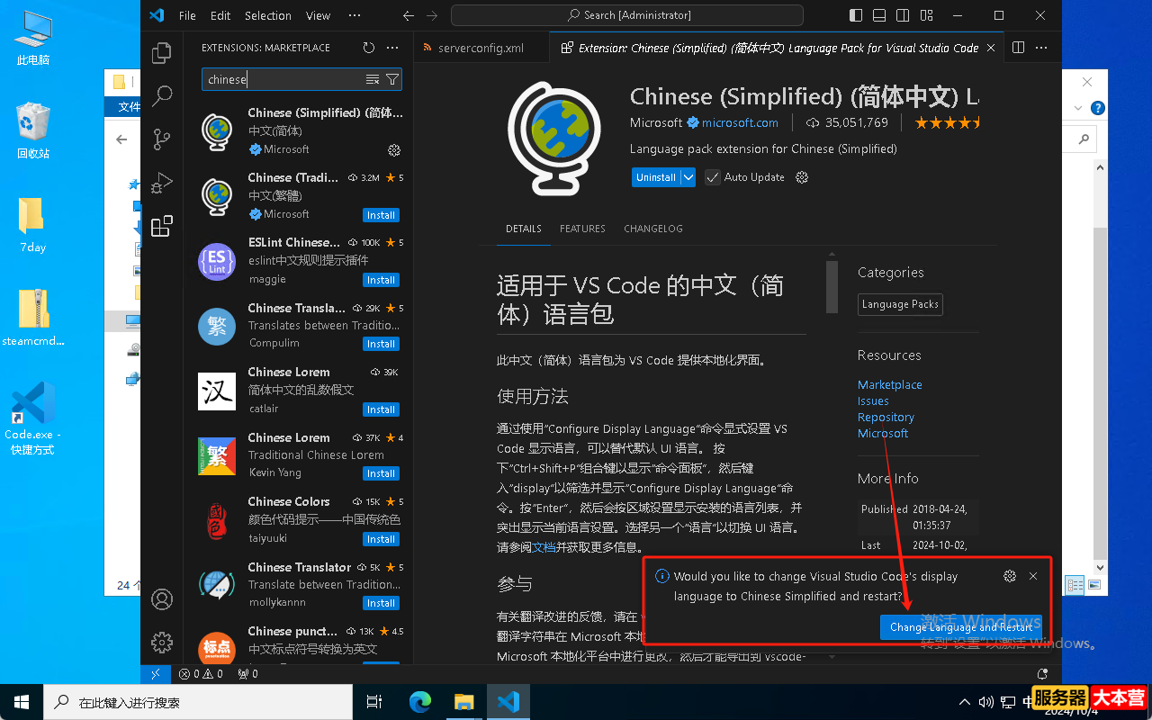The width and height of the screenshot is (1152, 720).
Task: Launch Microsoft Edge from taskbar
Action: (420, 702)
